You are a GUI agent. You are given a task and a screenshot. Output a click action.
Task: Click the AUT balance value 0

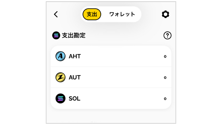coord(165,78)
